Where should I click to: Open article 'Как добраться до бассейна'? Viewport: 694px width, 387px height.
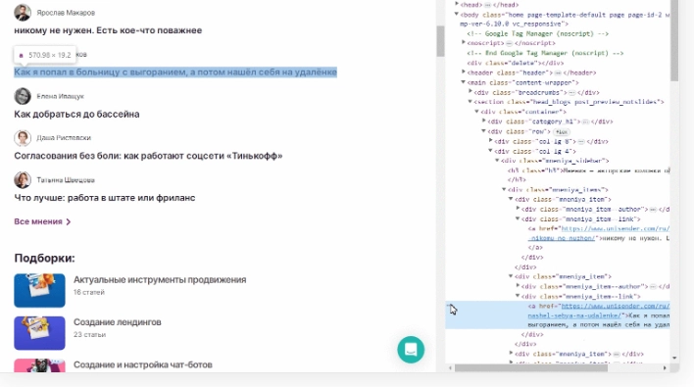click(76, 114)
